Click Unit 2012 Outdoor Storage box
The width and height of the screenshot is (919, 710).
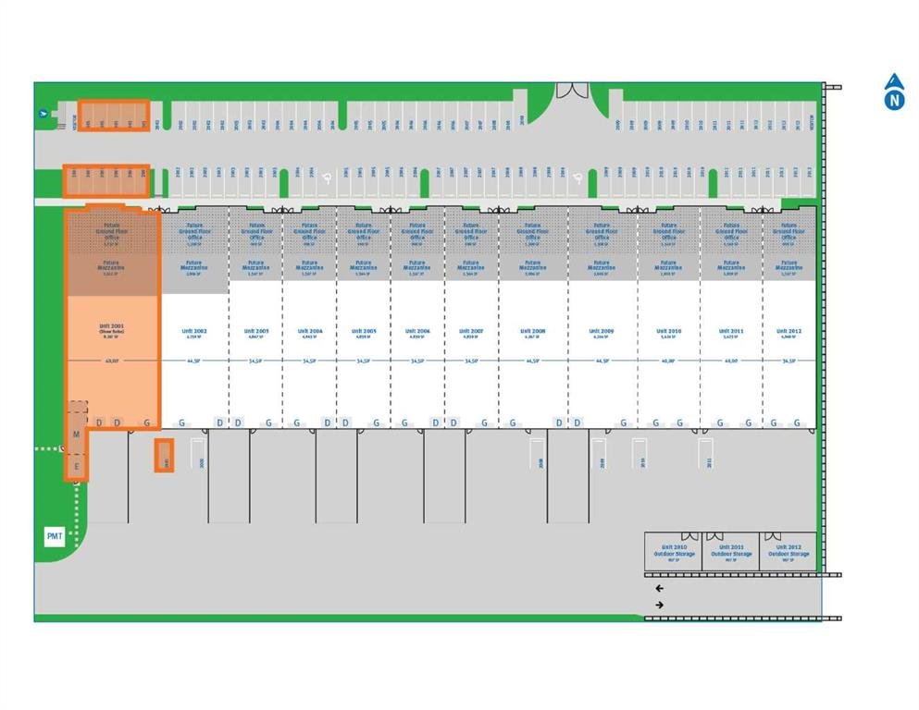(x=788, y=552)
